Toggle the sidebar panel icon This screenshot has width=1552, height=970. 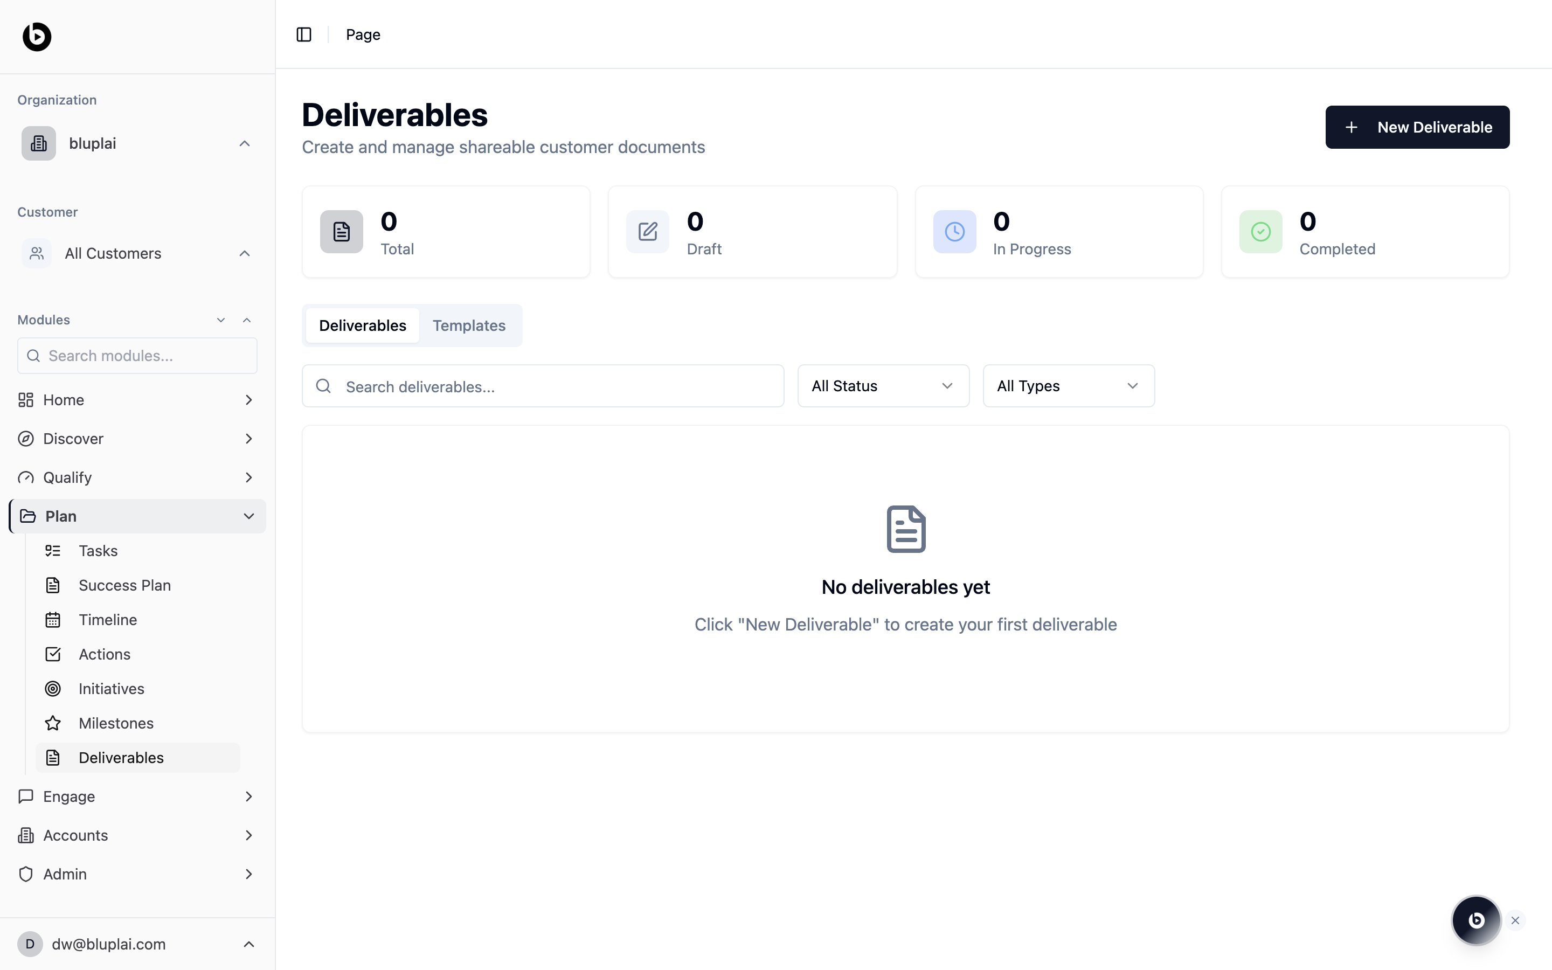[304, 34]
